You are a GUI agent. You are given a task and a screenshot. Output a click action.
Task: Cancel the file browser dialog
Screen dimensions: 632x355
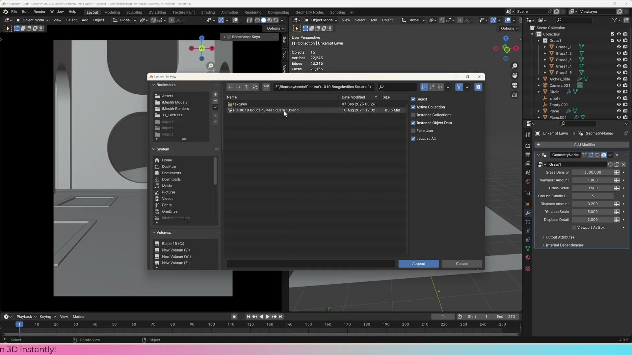pos(462,264)
